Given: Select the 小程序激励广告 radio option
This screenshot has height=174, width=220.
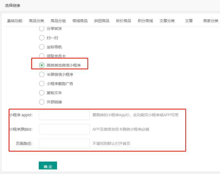Looking at the screenshot, I should pos(42,84).
